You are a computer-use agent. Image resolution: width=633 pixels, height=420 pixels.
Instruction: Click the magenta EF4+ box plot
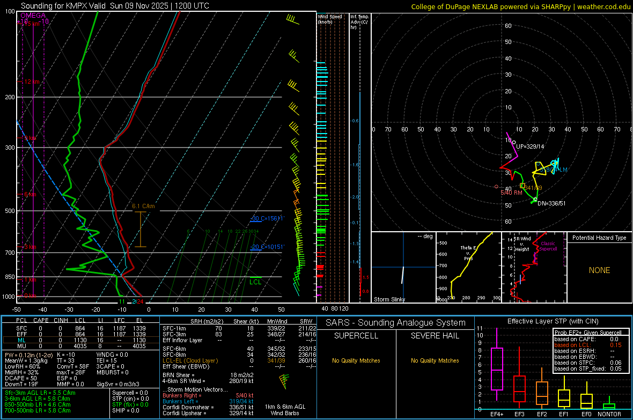click(497, 364)
